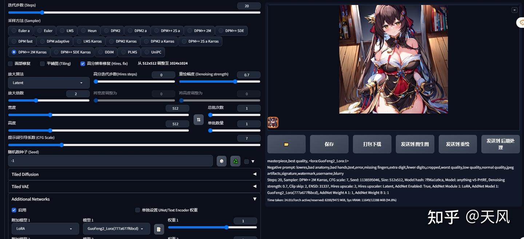Click the 随机数种子 (Seed) input field
The height and width of the screenshot is (239, 524).
point(110,161)
